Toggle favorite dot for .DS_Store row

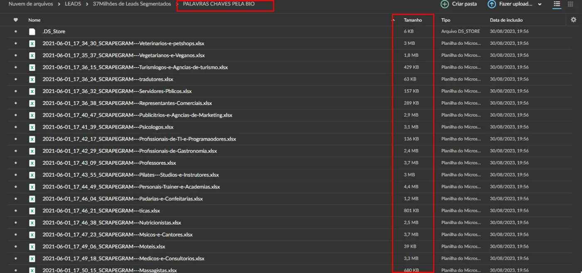[x=16, y=32]
